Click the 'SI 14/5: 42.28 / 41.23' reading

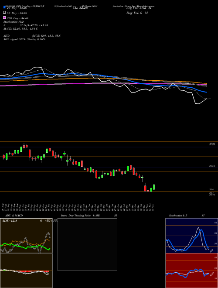coord(34,25)
